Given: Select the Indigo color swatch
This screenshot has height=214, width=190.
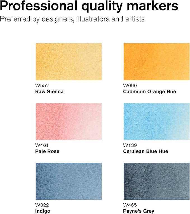Looking at the screenshot, I should (69, 181).
